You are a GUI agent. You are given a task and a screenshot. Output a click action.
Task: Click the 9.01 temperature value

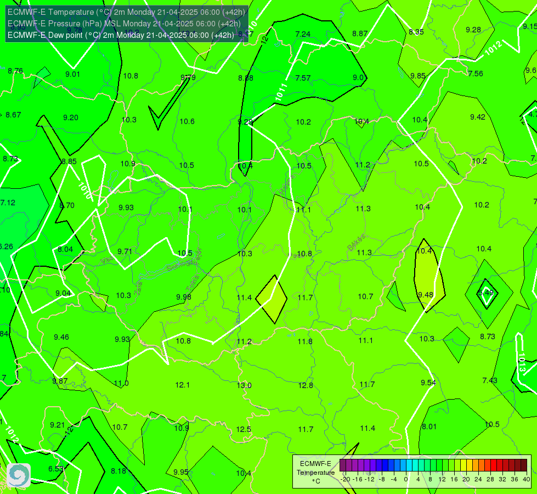pyautogui.click(x=72, y=74)
